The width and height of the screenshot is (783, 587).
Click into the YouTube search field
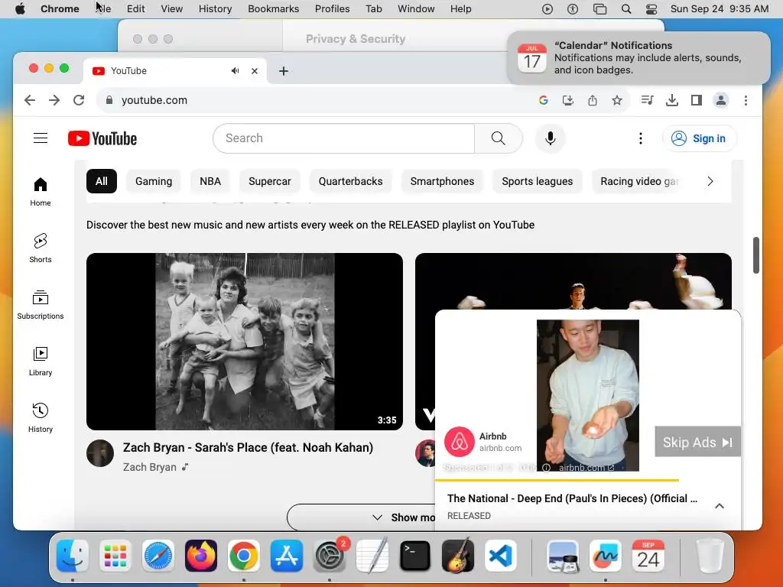click(x=343, y=138)
